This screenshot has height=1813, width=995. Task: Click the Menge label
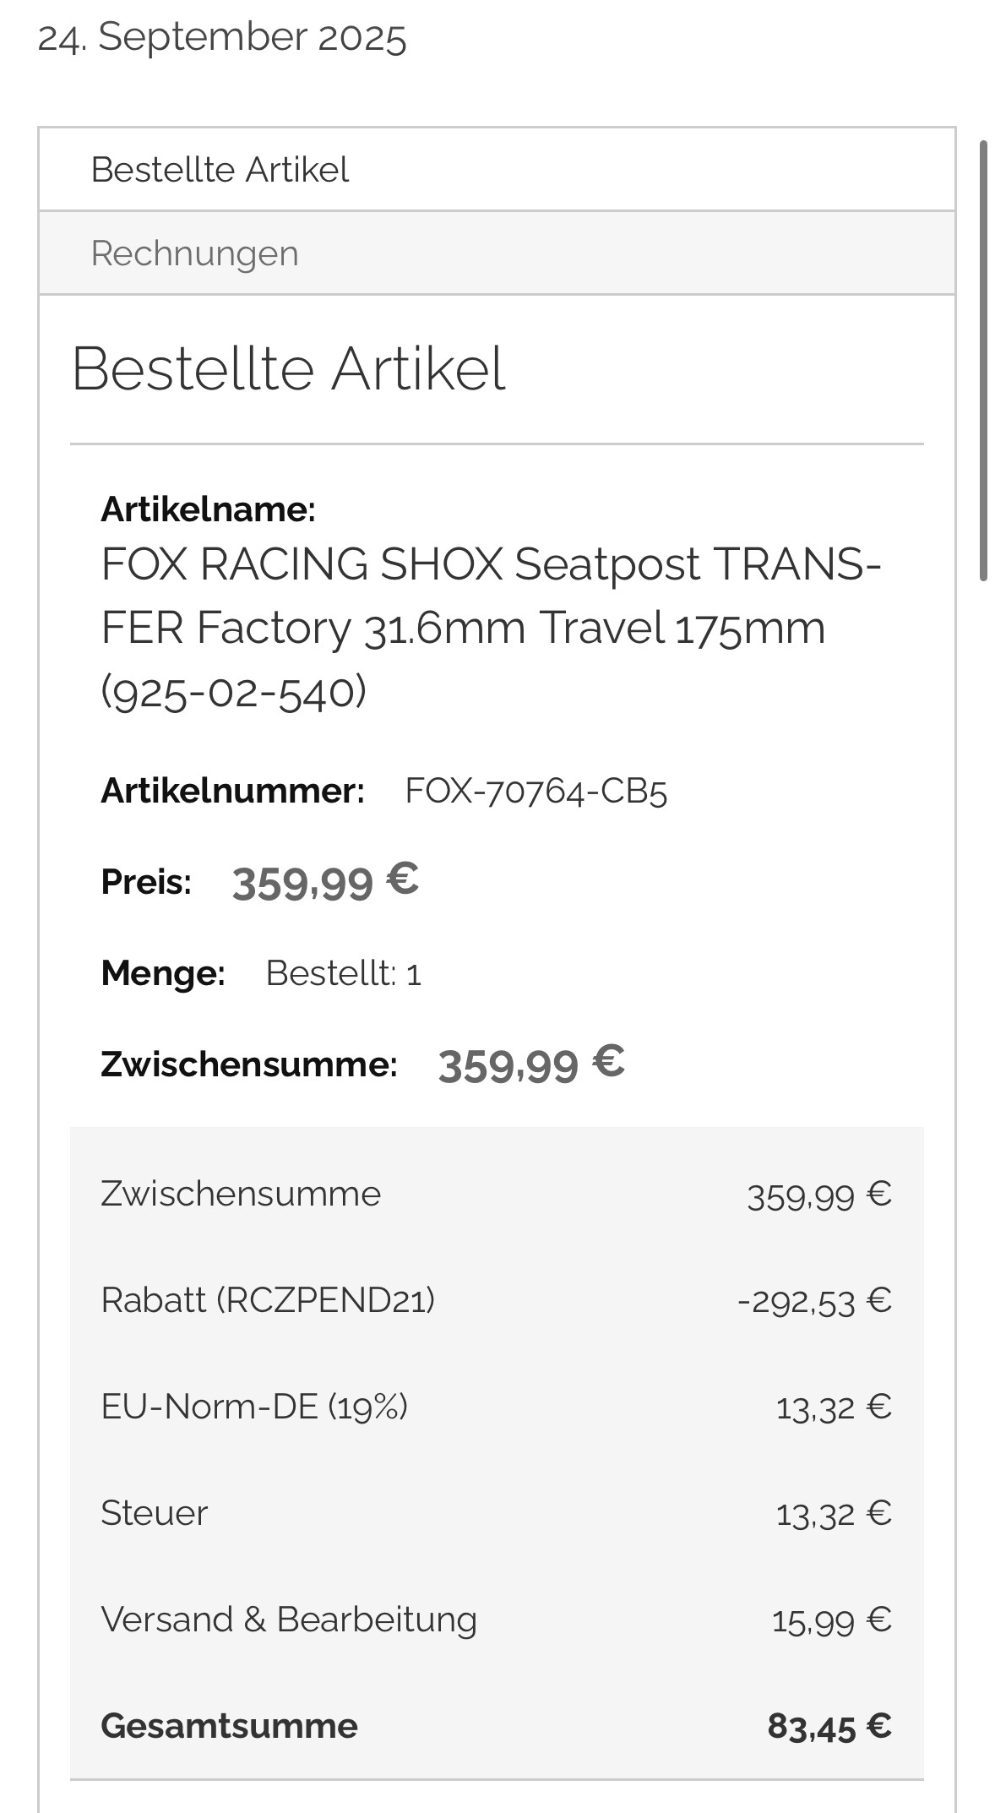coord(163,973)
